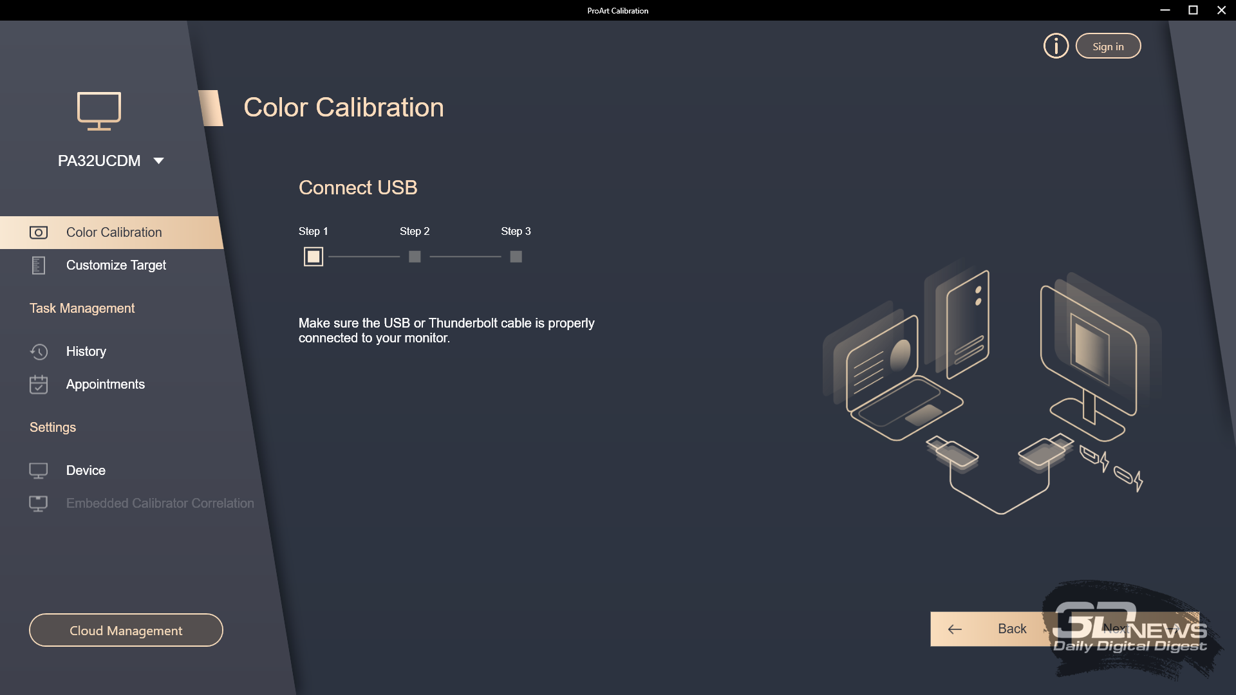Viewport: 1236px width, 695px height.
Task: Click the Color Calibration camera icon
Action: [39, 232]
